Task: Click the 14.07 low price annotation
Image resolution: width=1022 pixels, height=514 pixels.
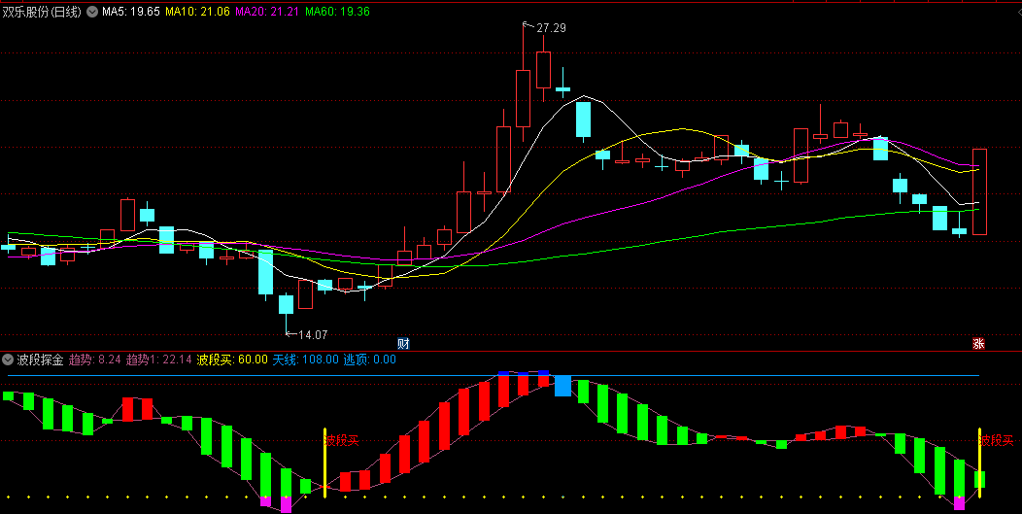Action: click(x=313, y=334)
